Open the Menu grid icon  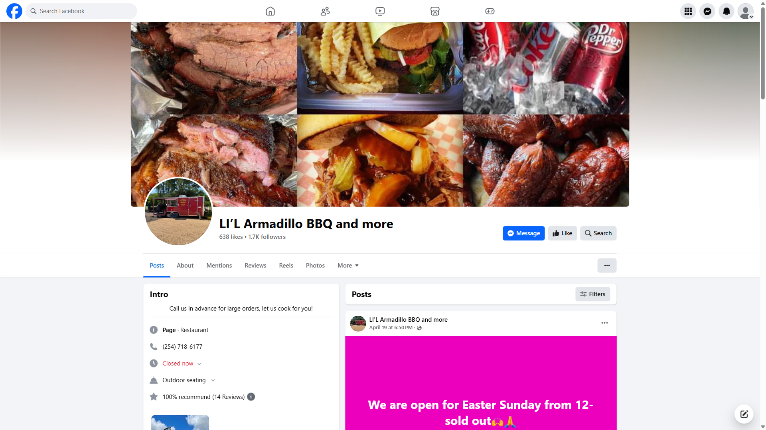pos(688,11)
